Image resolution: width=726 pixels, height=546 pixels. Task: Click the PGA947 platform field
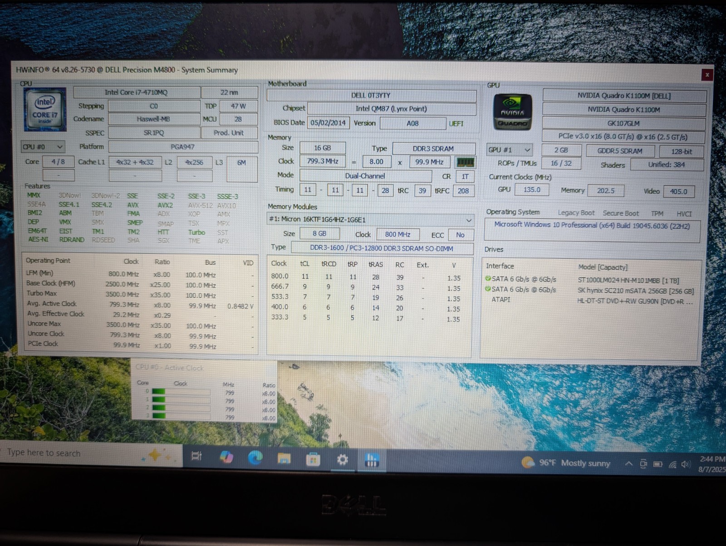pos(183,147)
